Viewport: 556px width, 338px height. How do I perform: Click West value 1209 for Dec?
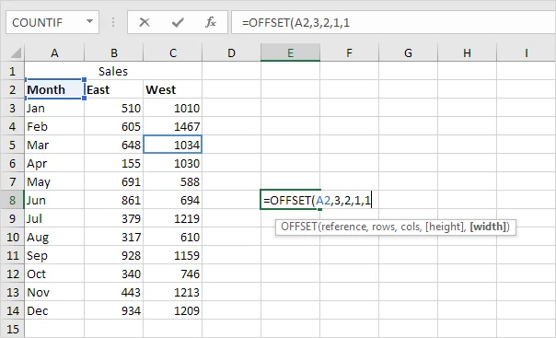point(173,310)
